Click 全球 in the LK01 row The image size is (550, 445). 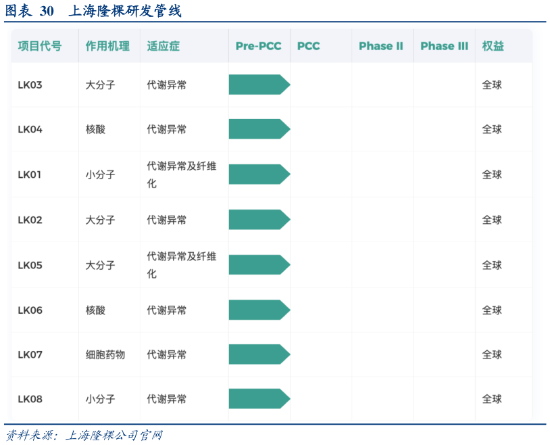click(x=492, y=174)
